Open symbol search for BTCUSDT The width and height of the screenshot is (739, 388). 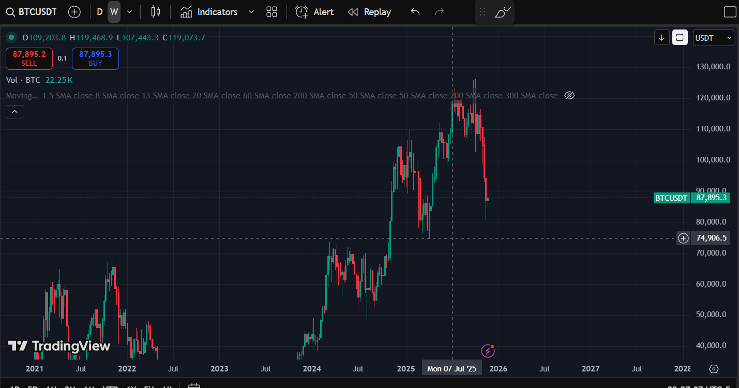[x=32, y=12]
